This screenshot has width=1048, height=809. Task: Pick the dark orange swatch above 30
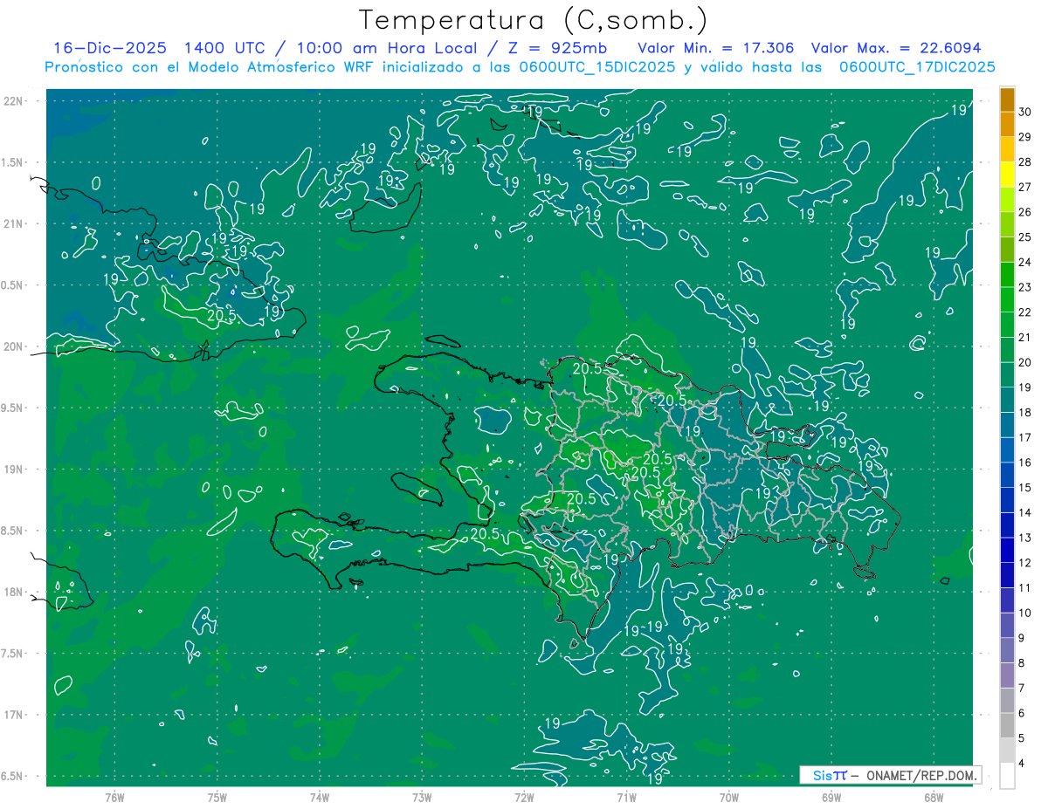[x=1007, y=99]
